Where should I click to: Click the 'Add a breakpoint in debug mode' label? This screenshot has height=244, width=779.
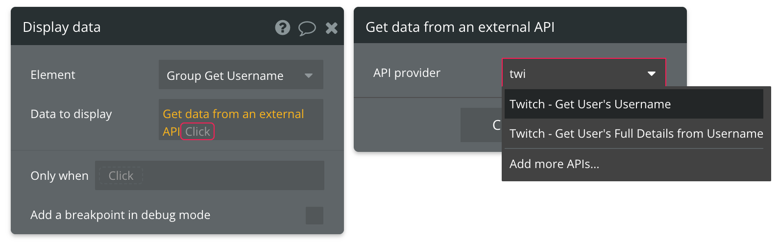(x=120, y=215)
